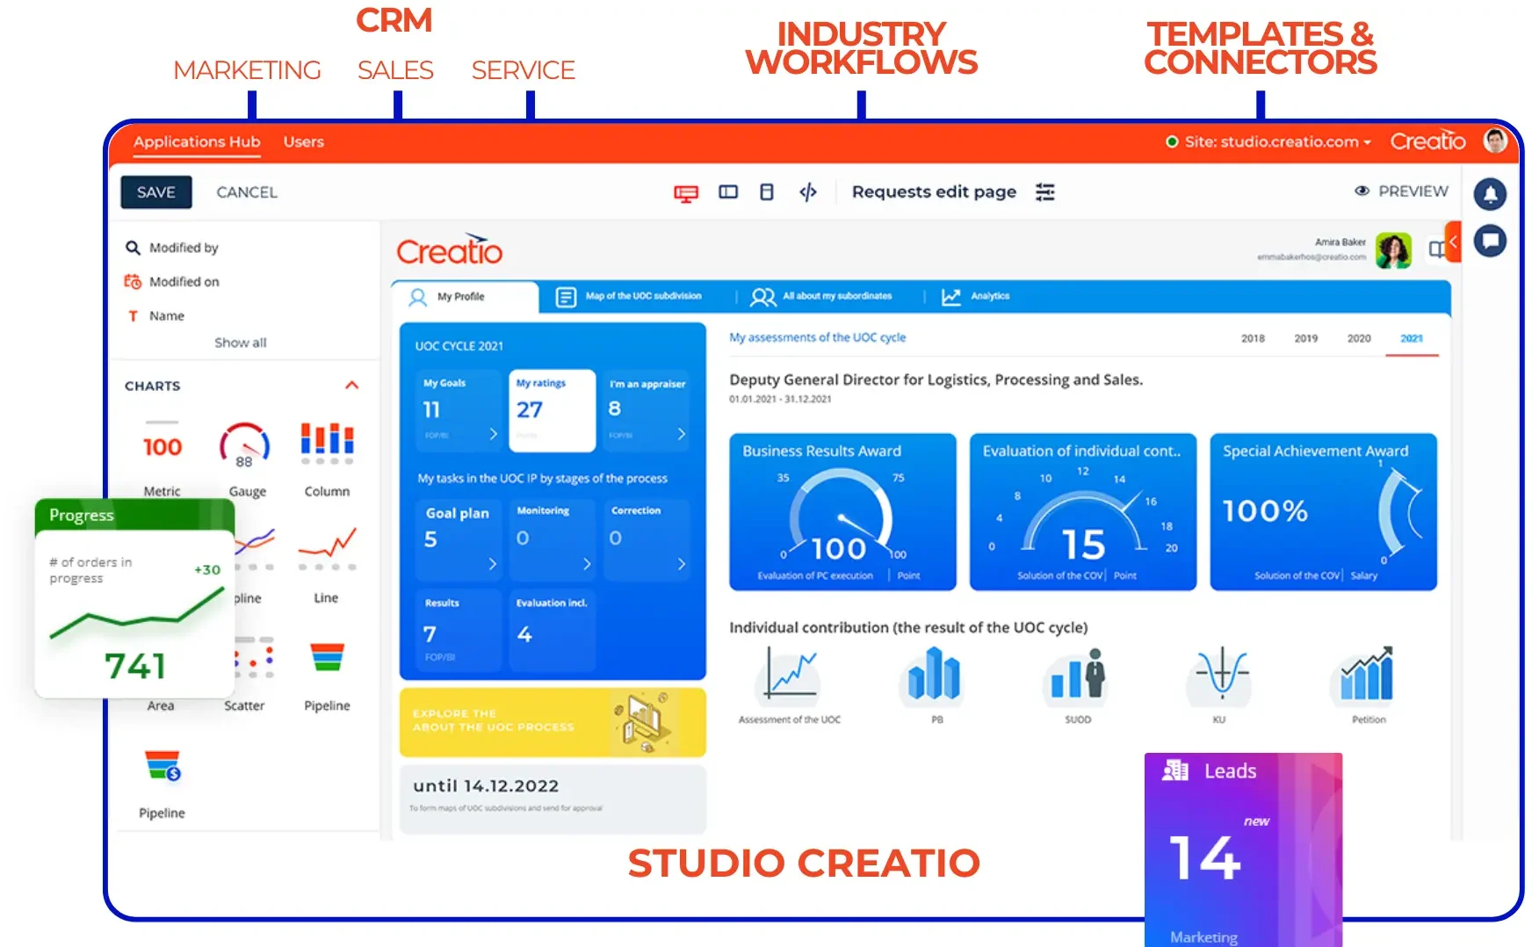Click the SAVE button
Viewport: 1532px width, 947px height.
[x=156, y=192]
